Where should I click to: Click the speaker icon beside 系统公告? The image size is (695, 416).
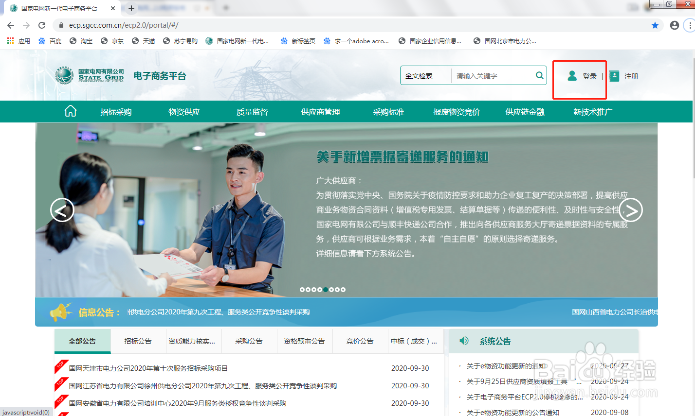[463, 341]
